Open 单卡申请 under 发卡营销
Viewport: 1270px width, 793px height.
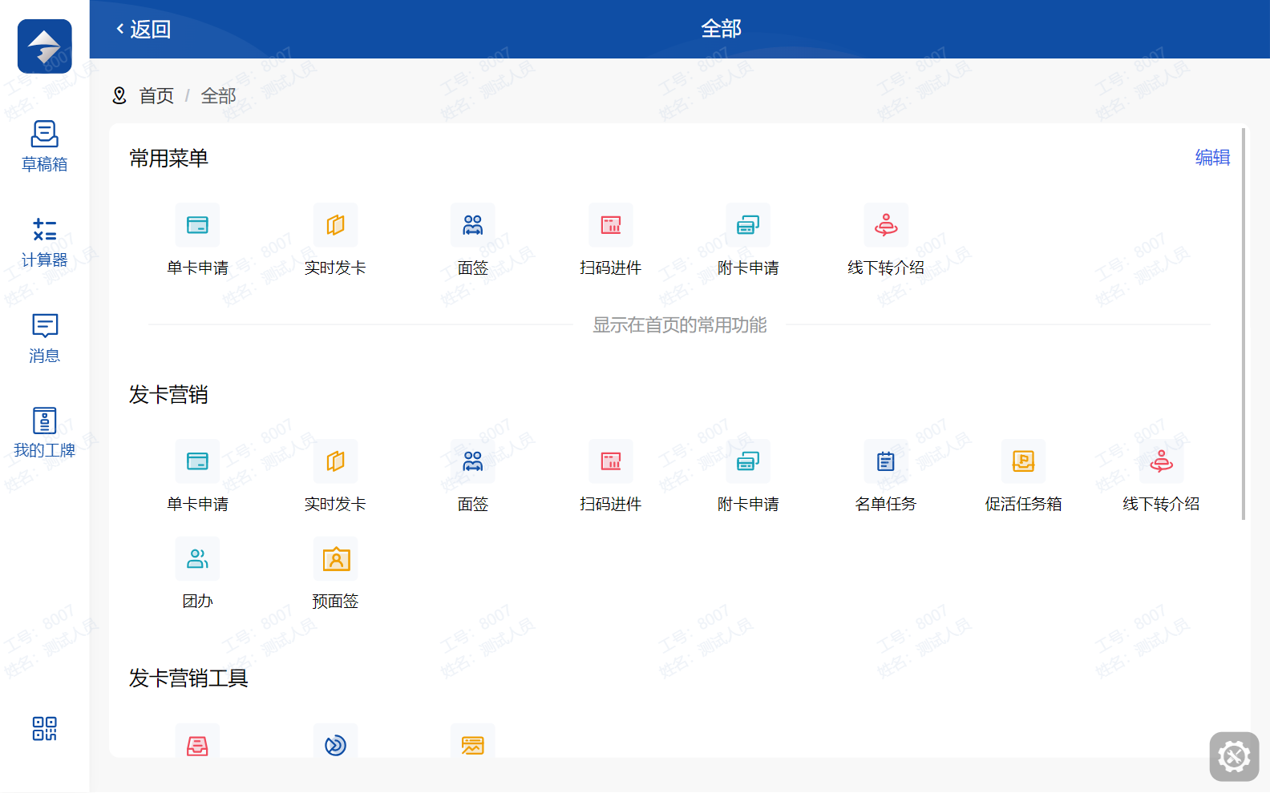tap(197, 476)
